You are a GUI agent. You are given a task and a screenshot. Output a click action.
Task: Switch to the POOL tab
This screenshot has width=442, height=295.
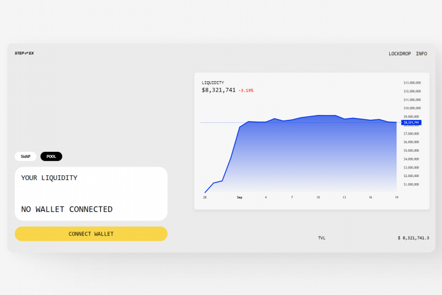click(x=52, y=156)
